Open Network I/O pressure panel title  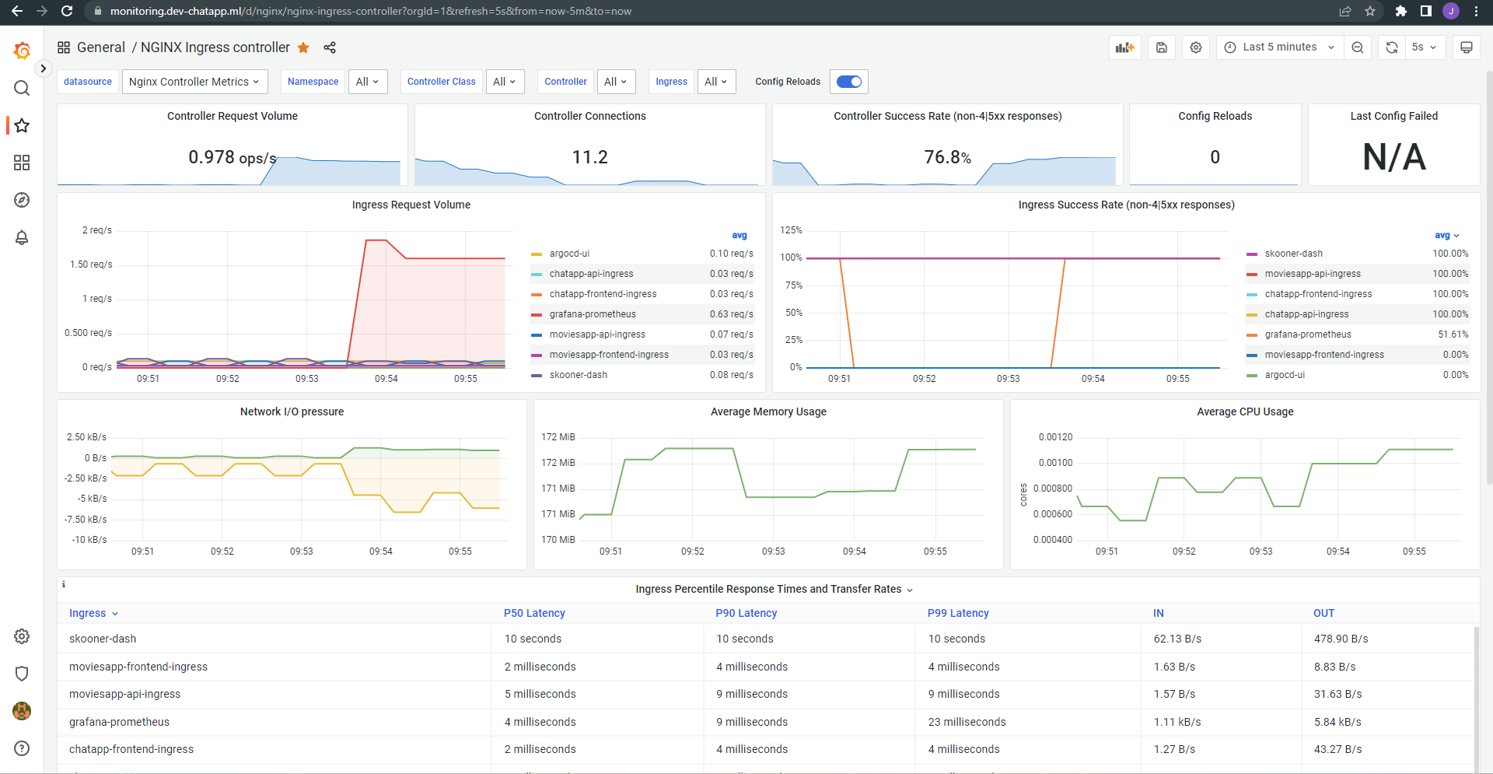pyautogui.click(x=292, y=412)
